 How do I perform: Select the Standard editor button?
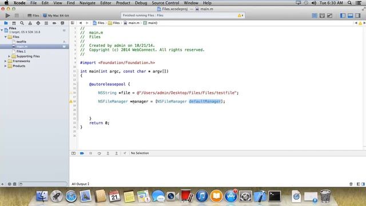(315, 15)
